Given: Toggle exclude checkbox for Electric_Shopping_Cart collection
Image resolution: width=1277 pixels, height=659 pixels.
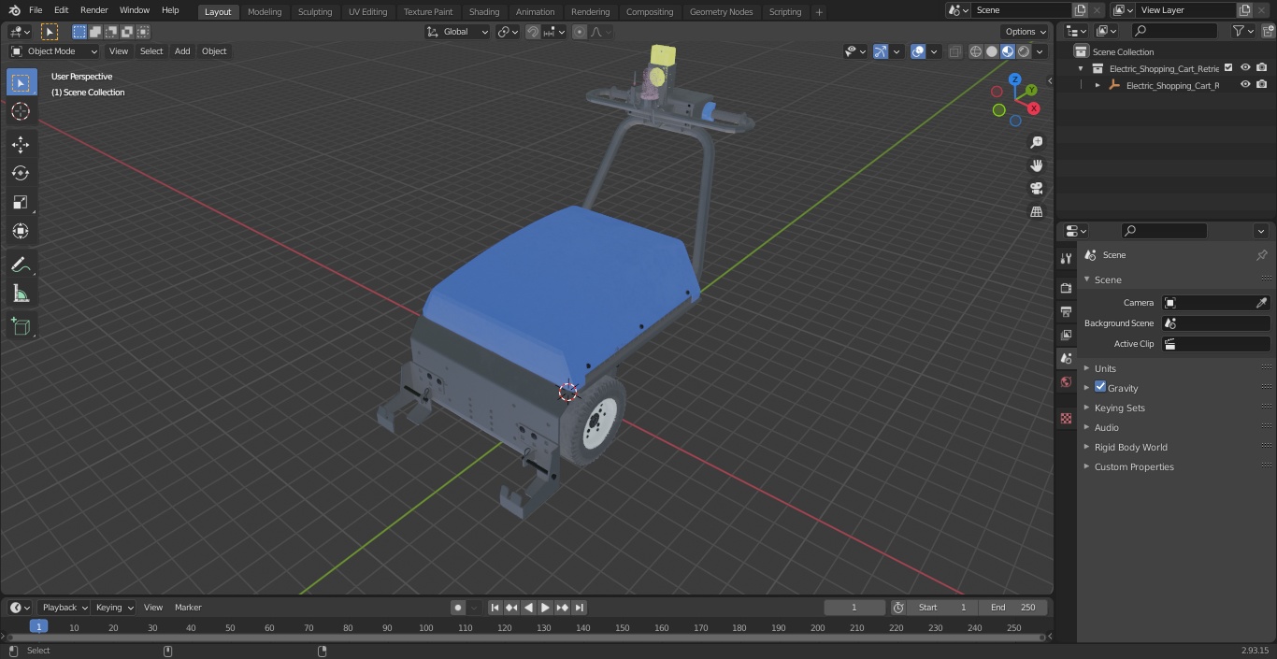Looking at the screenshot, I should click(x=1228, y=67).
